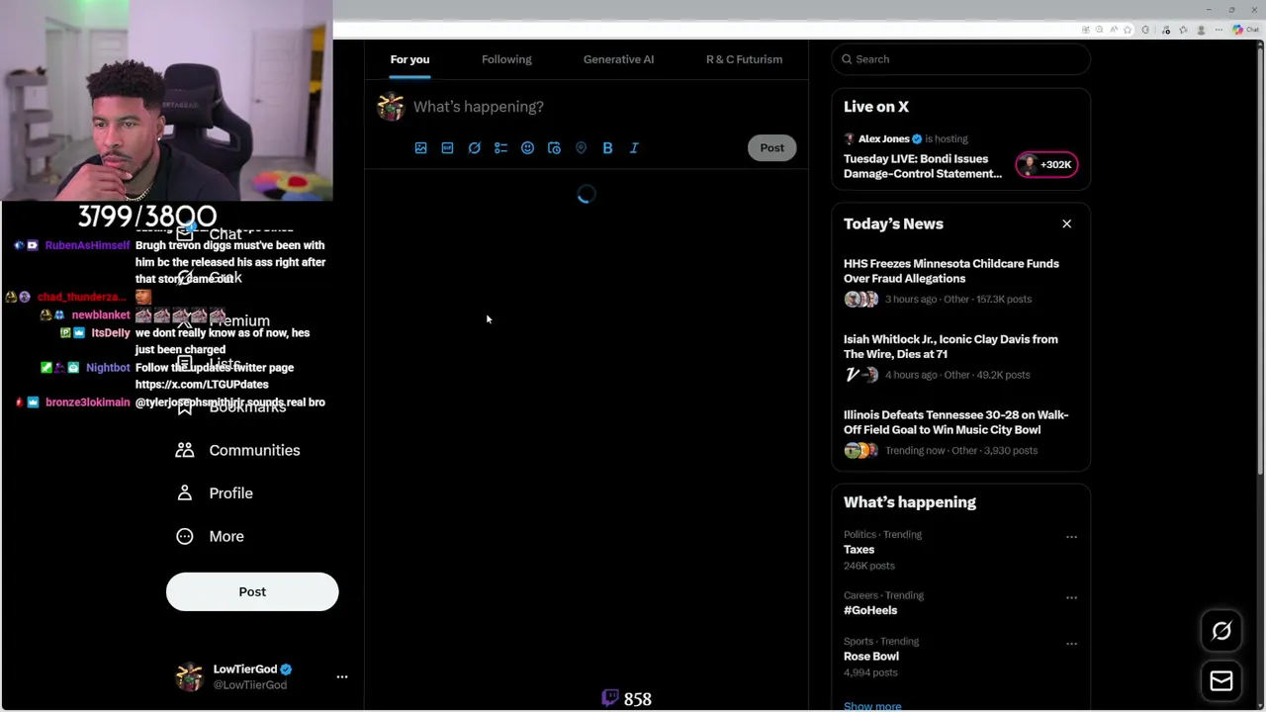Open the Rose Bowl trending topic
This screenshot has height=712, width=1266.
[871, 657]
